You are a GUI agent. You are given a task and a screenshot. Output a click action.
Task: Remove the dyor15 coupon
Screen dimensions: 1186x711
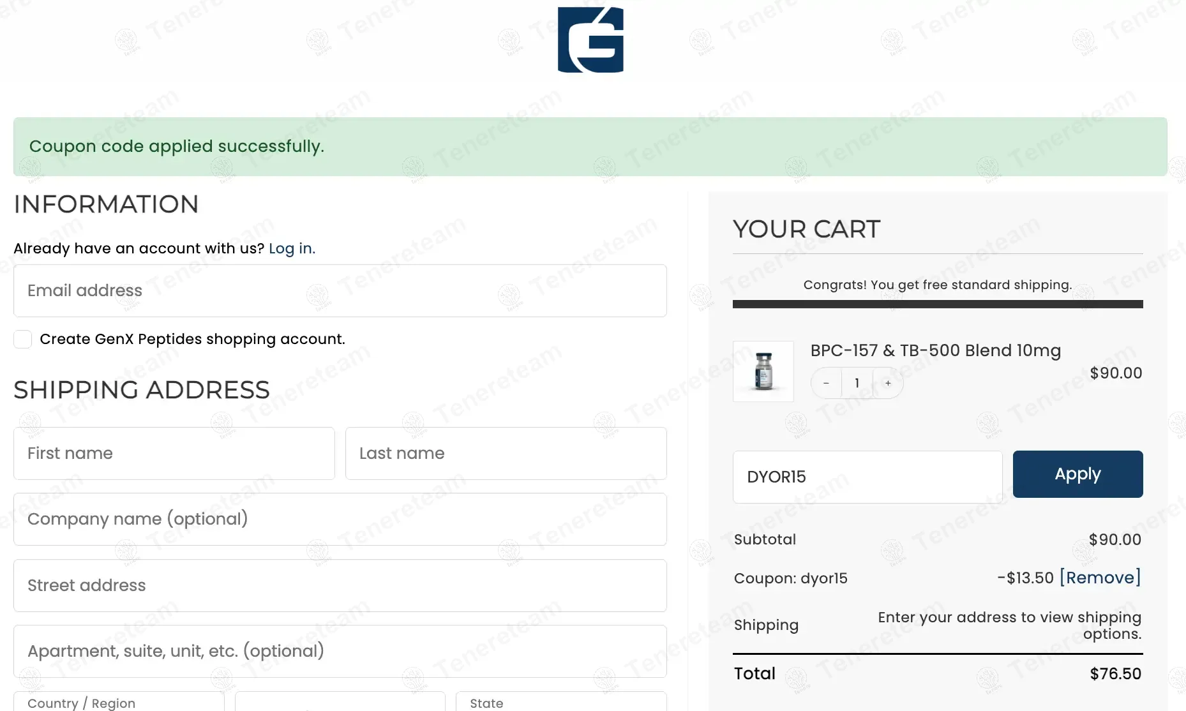(1100, 578)
